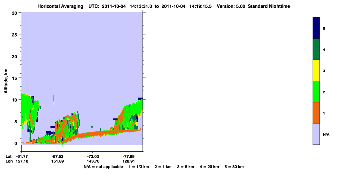The image size is (340, 174).
Task: Click the longitude value 143.70
Action: 93,161
